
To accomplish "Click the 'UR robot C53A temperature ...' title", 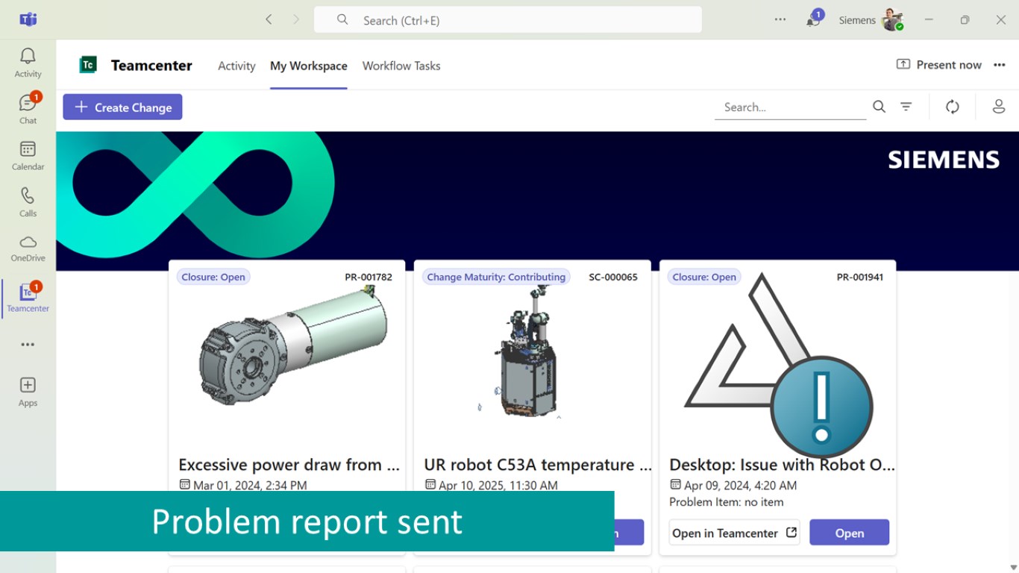I will tap(537, 465).
